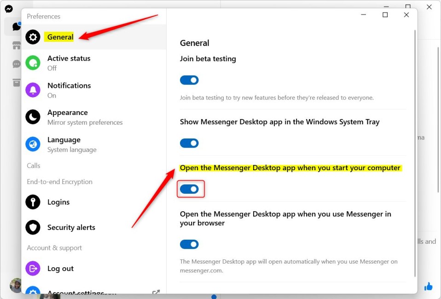Screen dimensions: 441x299
Task: Open Marketplace in the Messenger window sidebar
Action: coord(17,45)
